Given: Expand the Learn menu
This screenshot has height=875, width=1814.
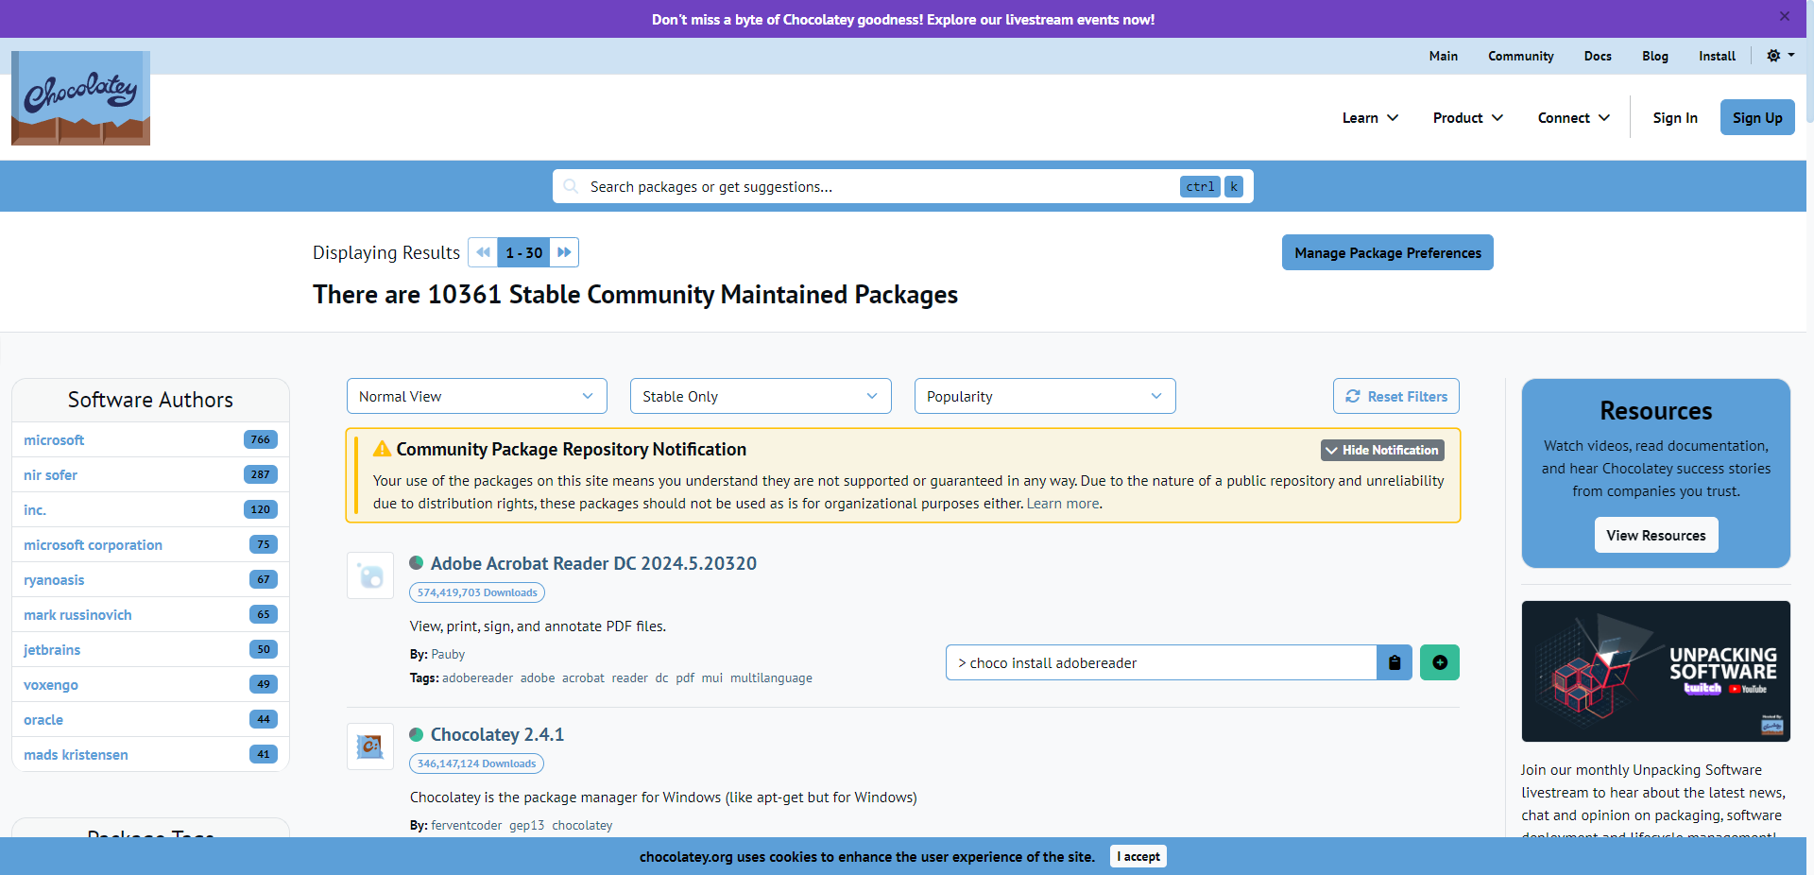Looking at the screenshot, I should tap(1369, 118).
